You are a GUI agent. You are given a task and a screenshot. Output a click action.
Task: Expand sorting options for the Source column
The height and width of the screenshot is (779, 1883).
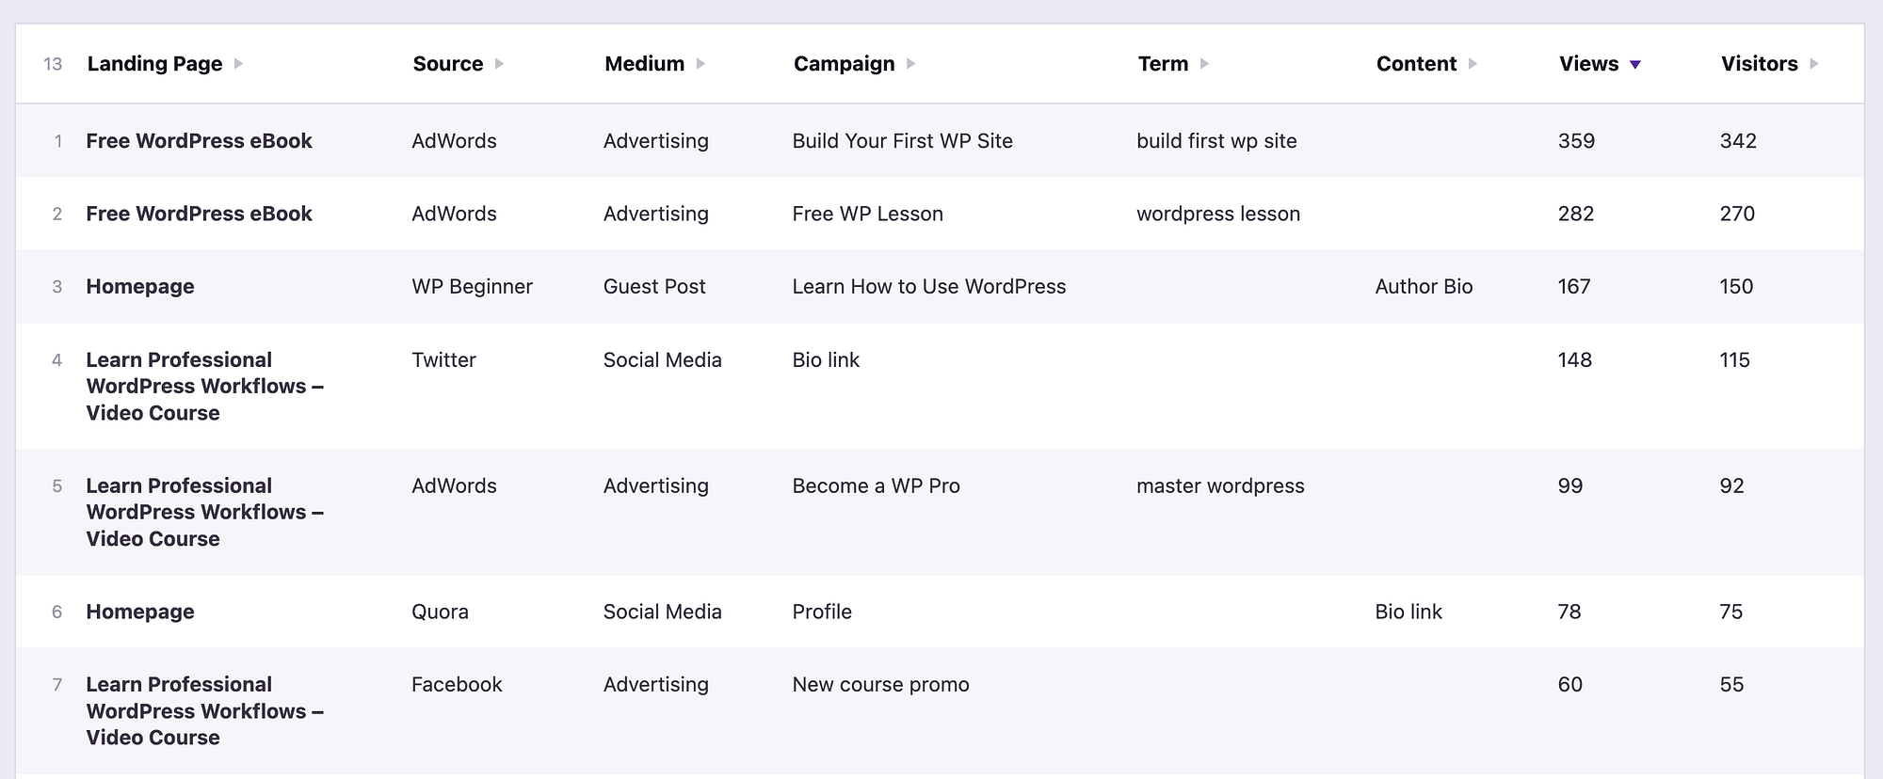coord(500,64)
